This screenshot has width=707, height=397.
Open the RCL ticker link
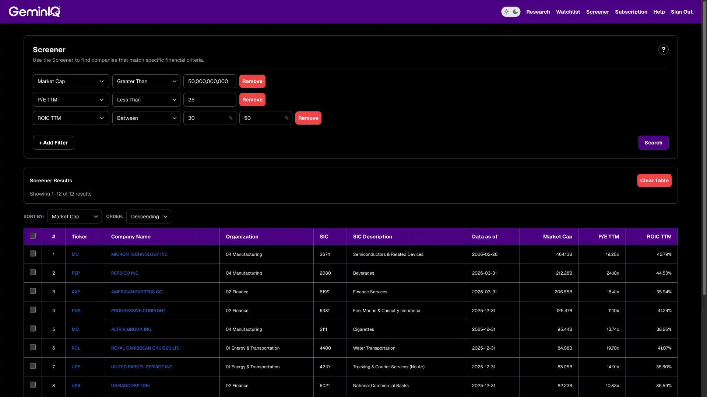coord(75,348)
